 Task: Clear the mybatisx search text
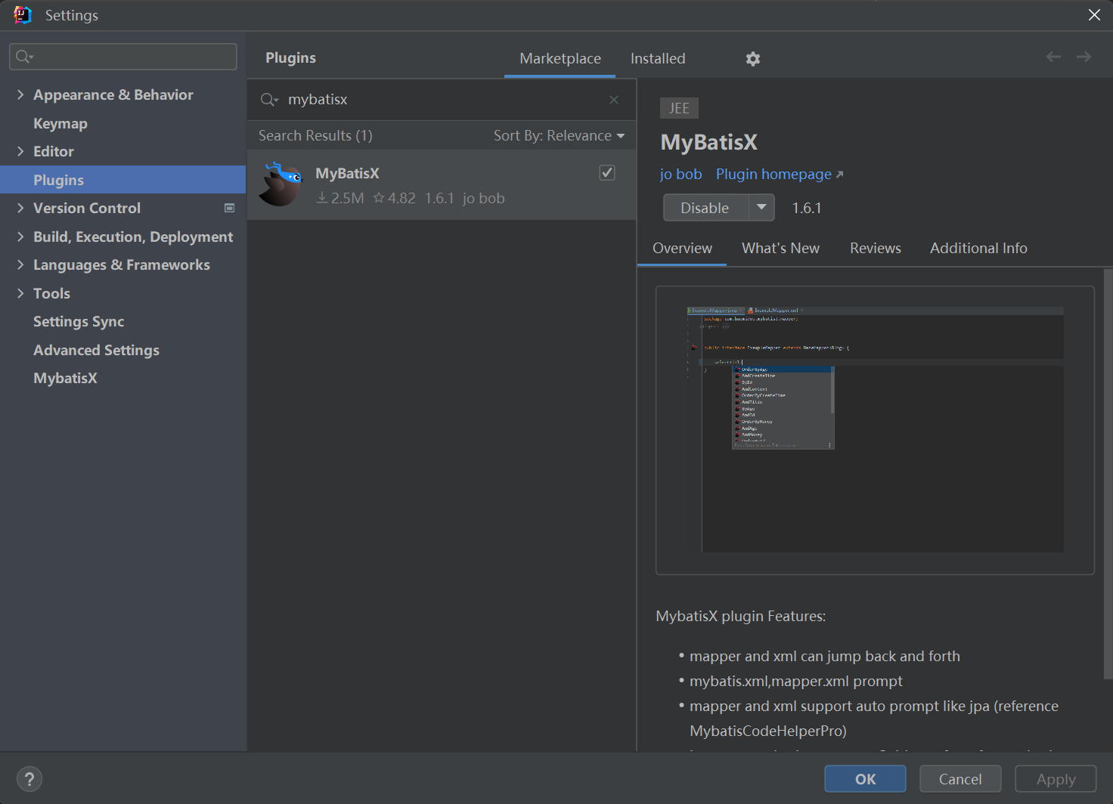pos(614,100)
